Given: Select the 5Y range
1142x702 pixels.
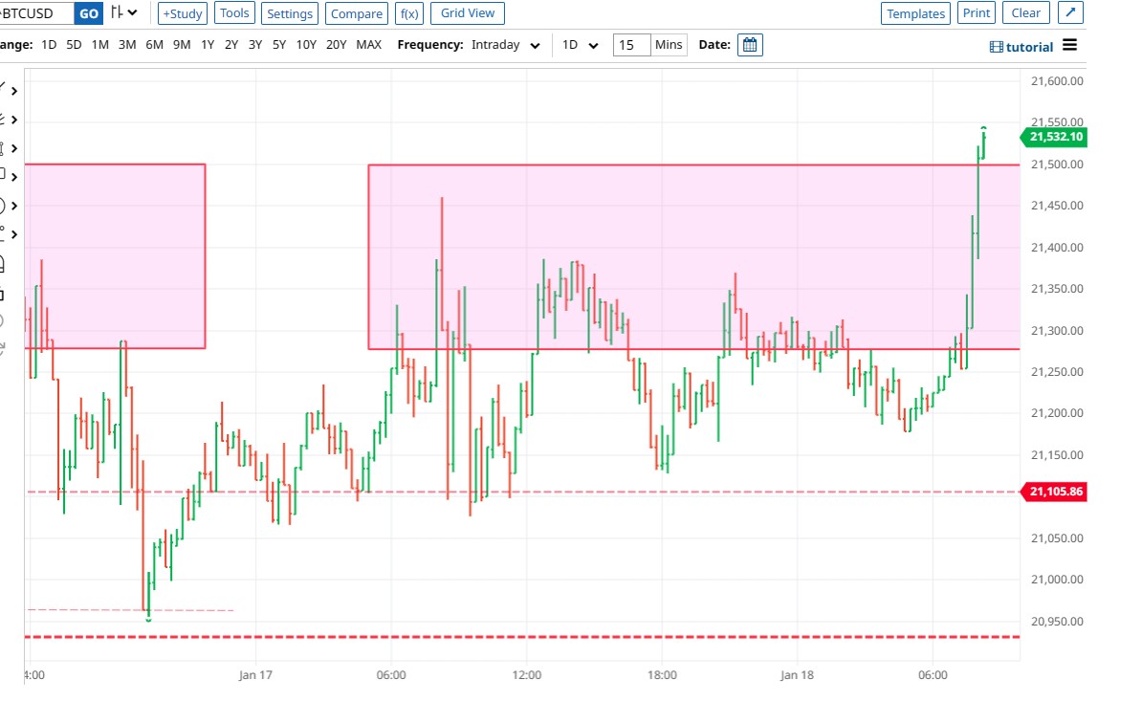Looking at the screenshot, I should coord(279,45).
